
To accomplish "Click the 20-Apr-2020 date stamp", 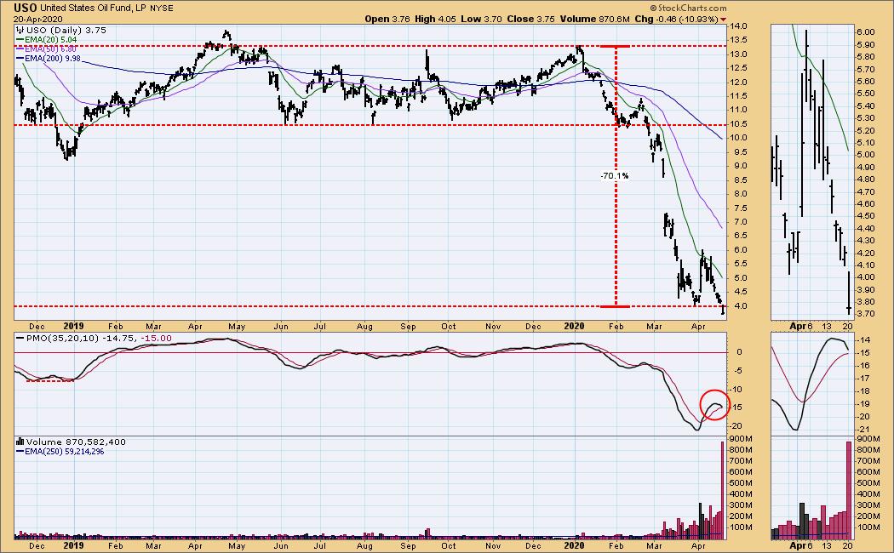I will coord(38,19).
